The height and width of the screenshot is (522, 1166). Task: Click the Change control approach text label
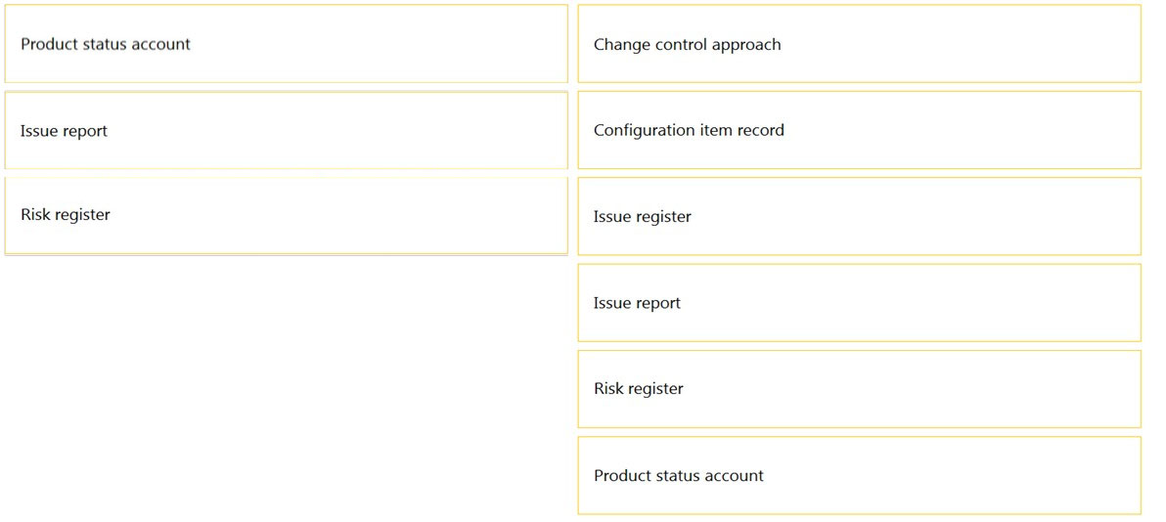(x=687, y=45)
